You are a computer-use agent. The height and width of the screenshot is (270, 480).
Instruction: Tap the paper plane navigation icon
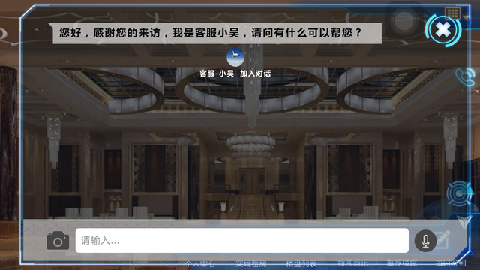tap(464, 222)
